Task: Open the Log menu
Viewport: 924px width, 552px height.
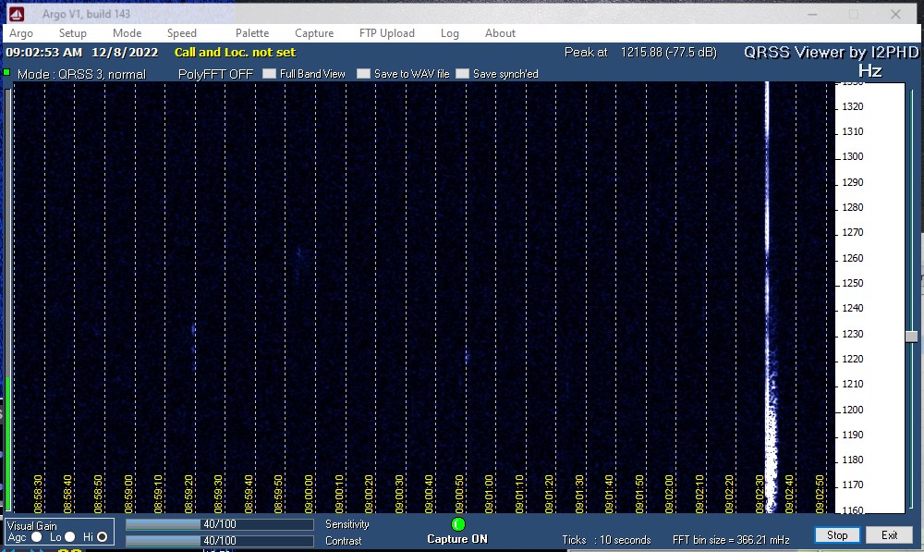Action: [450, 33]
